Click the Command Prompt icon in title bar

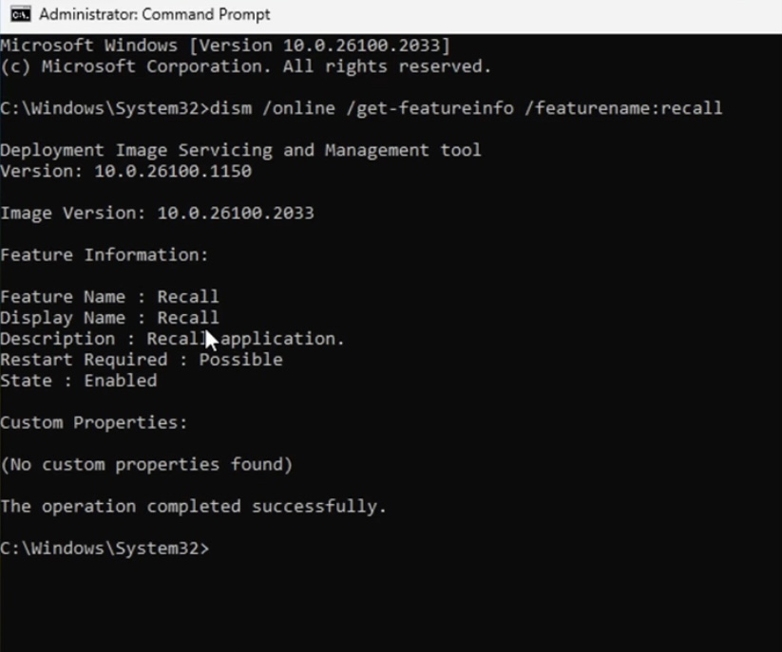[x=21, y=14]
